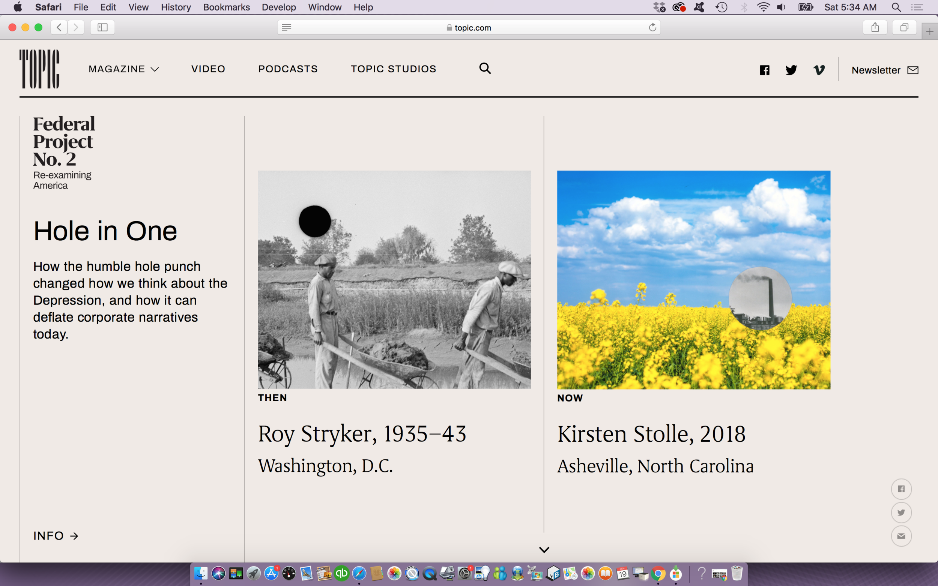Share article via circular email button
938x586 pixels.
click(901, 536)
